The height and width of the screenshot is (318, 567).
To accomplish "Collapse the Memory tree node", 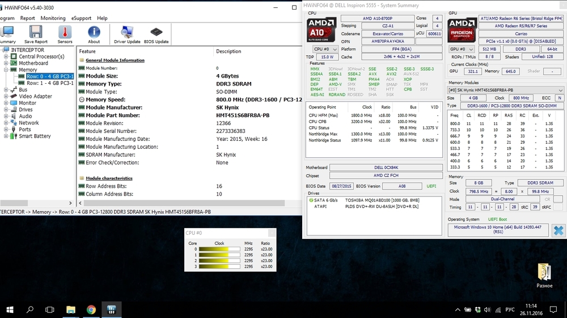I will coord(6,70).
